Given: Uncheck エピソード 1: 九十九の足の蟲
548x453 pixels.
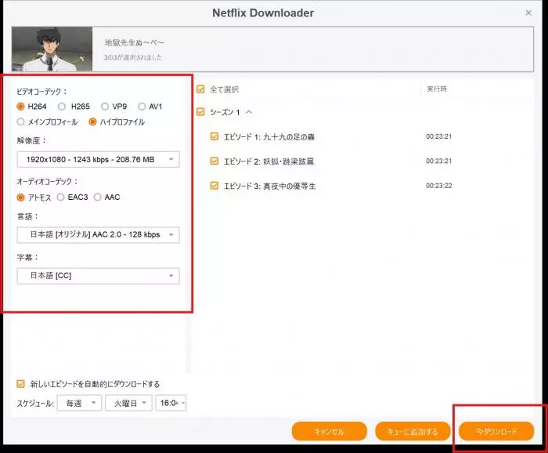Looking at the screenshot, I should [x=215, y=136].
